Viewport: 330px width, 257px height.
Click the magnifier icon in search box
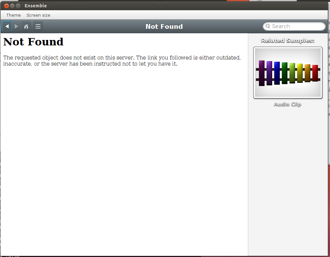[268, 26]
